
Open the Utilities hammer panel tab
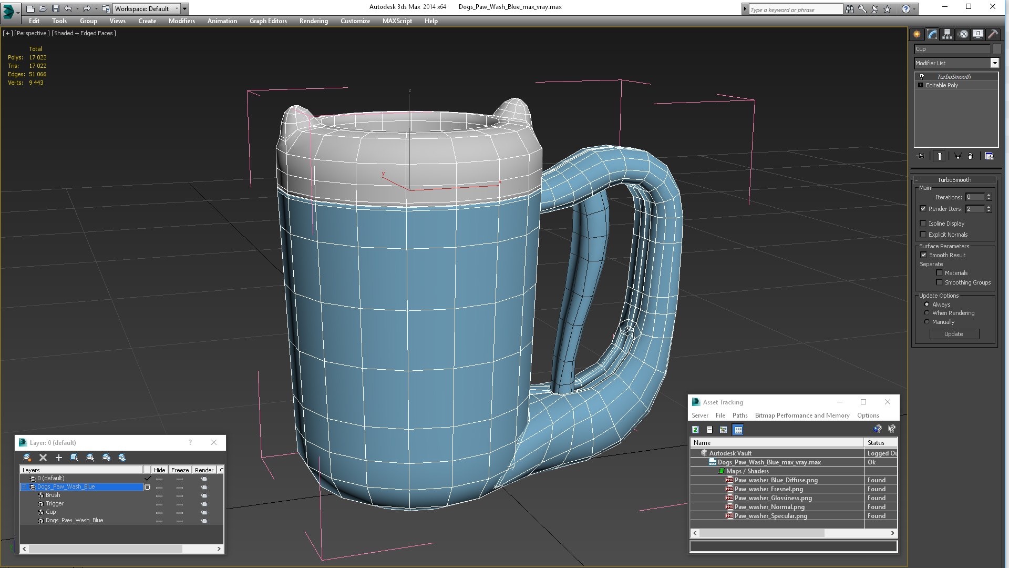(x=993, y=34)
